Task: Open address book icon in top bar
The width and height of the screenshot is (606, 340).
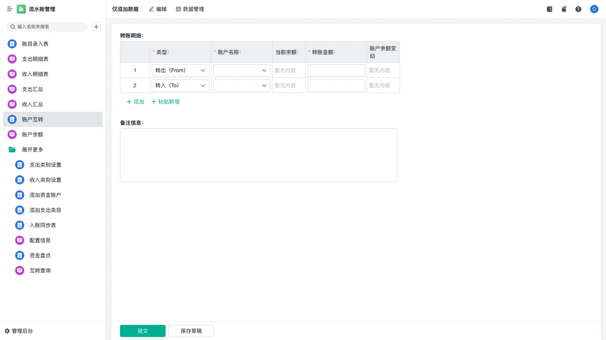Action: pos(550,9)
